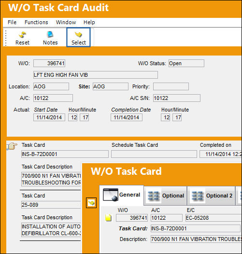This screenshot has height=254, width=242.
Task: Click the Completion Date minute field
Action: (177, 117)
